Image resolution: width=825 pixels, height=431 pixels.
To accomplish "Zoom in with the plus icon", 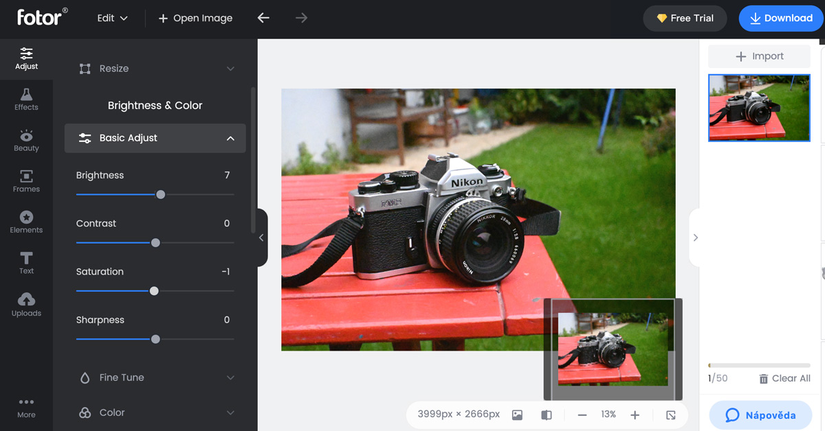I will tap(635, 415).
